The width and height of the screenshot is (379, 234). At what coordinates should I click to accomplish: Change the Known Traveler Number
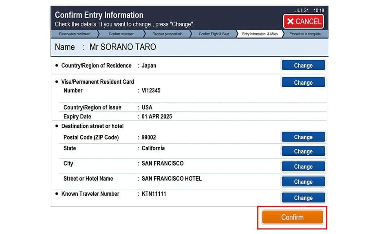303,198
